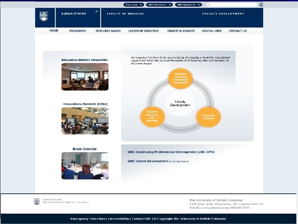298x224 pixels.
Task: Click the footer Directory Assistance phone line
Action: (219, 208)
